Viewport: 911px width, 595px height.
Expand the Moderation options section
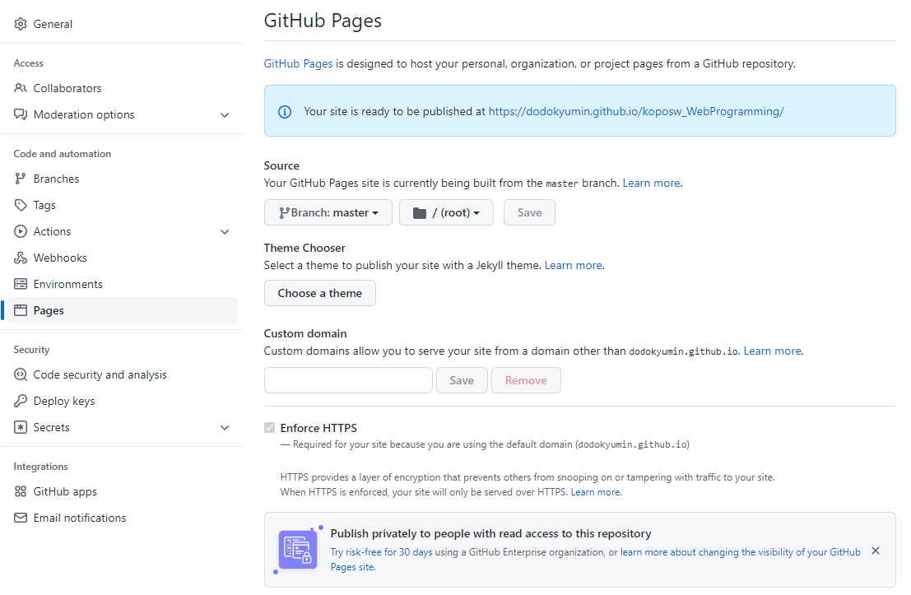pos(225,115)
